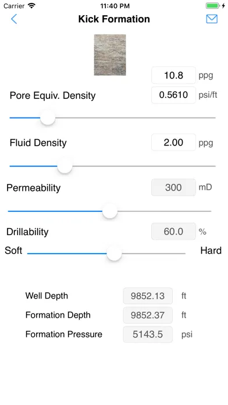Tap the Soft label beside drillability slider
Image resolution: width=228 pixels, height=405 pixels.
(13, 251)
